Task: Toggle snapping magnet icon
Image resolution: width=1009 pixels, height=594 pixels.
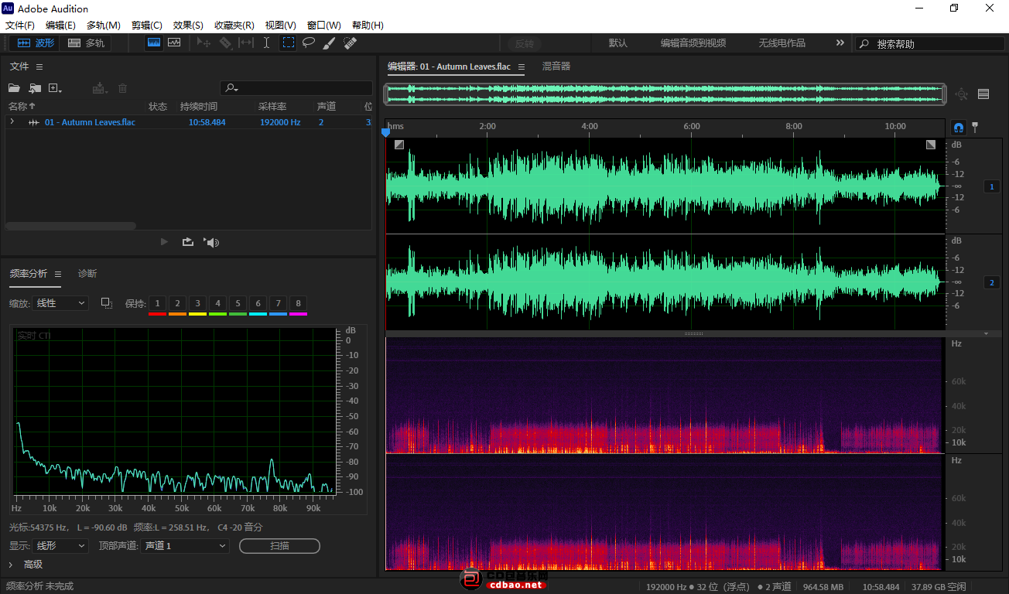Action: pyautogui.click(x=959, y=127)
